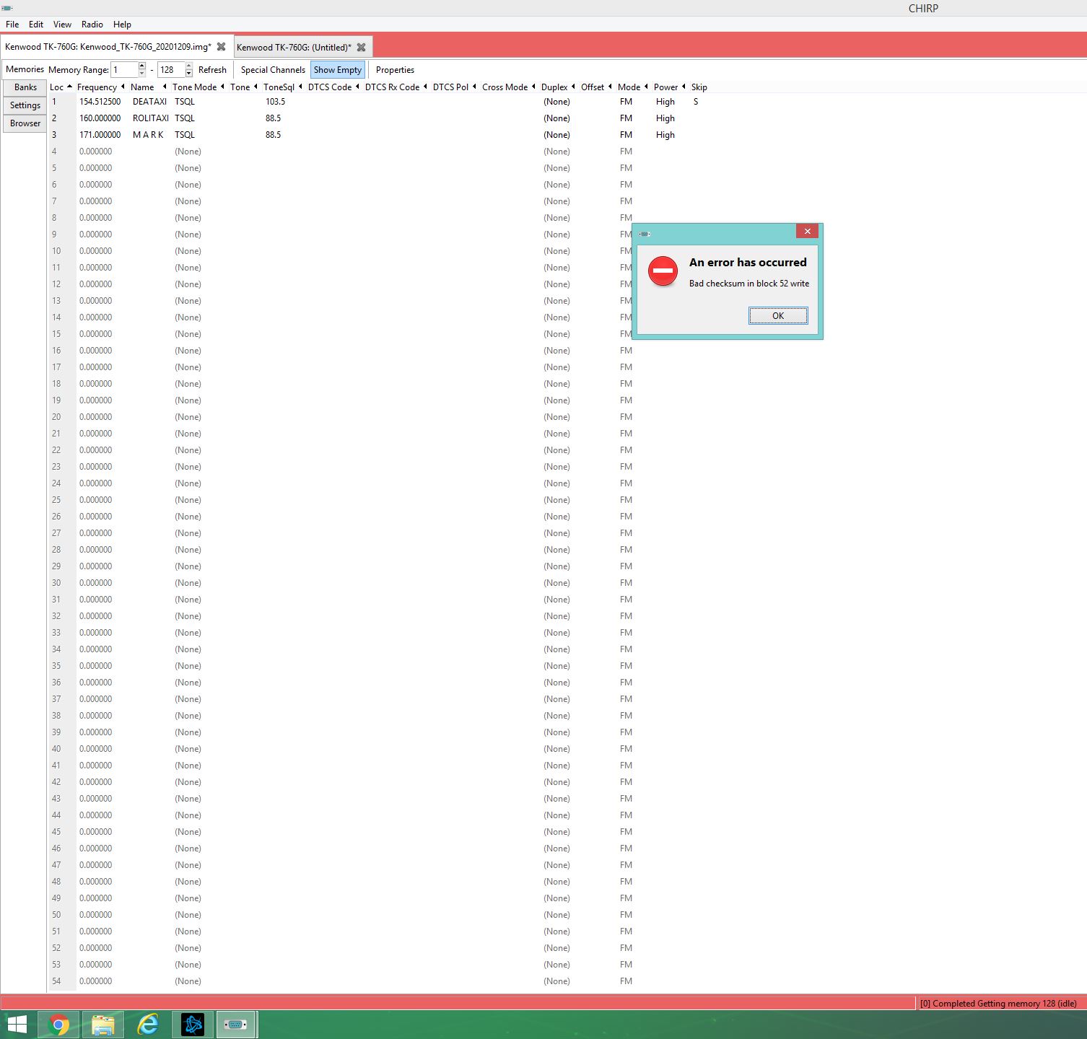This screenshot has width=1087, height=1039.
Task: Click the memory range start field
Action: 124,70
